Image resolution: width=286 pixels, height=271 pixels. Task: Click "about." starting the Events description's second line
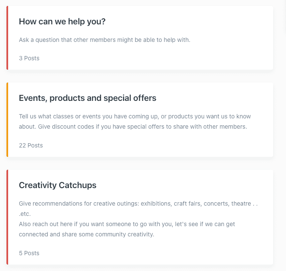click(27, 127)
